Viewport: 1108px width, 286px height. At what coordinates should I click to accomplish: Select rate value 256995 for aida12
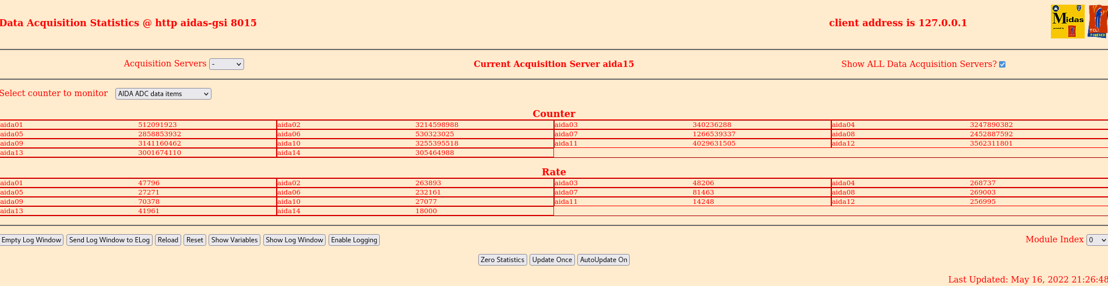click(x=983, y=202)
